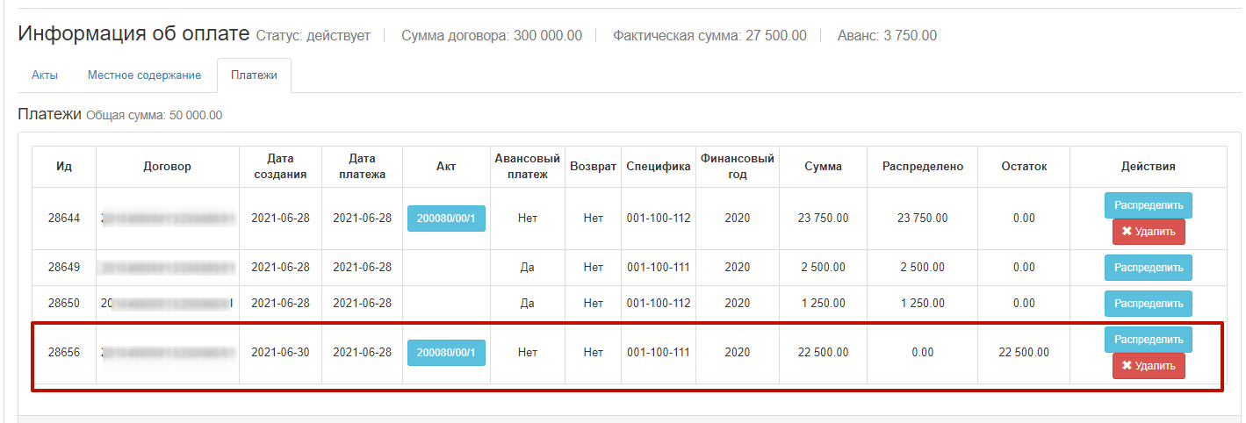Screen dimensions: 1246x423
Task: Select the Платежи tab
Action: (x=254, y=75)
